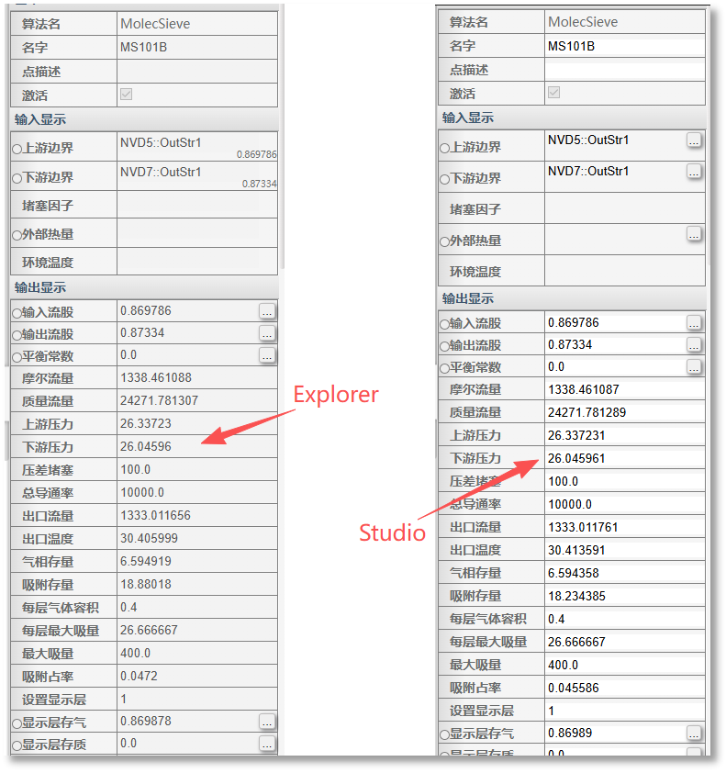Viewport: 726px width, 773px height.
Task: Click ellipsis button for 输入流股 in Explorer panel
Action: 267,311
